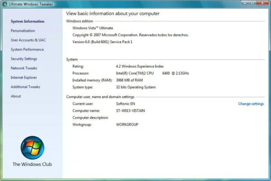Click 'The Windows Club' caption text

point(32,164)
